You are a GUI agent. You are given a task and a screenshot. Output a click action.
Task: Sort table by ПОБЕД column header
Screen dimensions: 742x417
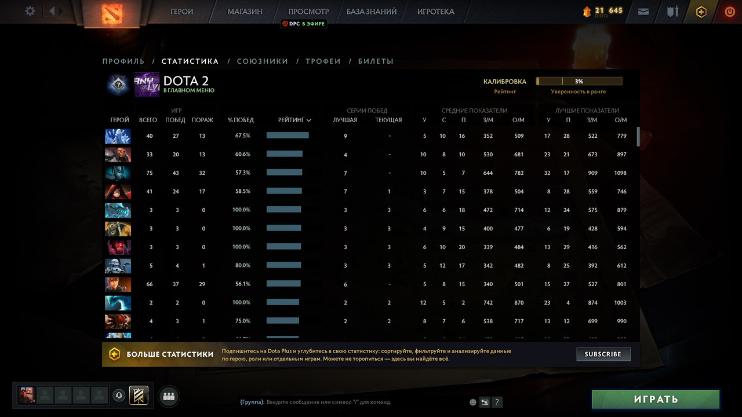click(x=175, y=120)
